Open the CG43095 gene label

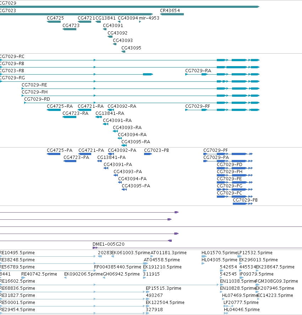pyautogui.click(x=131, y=48)
